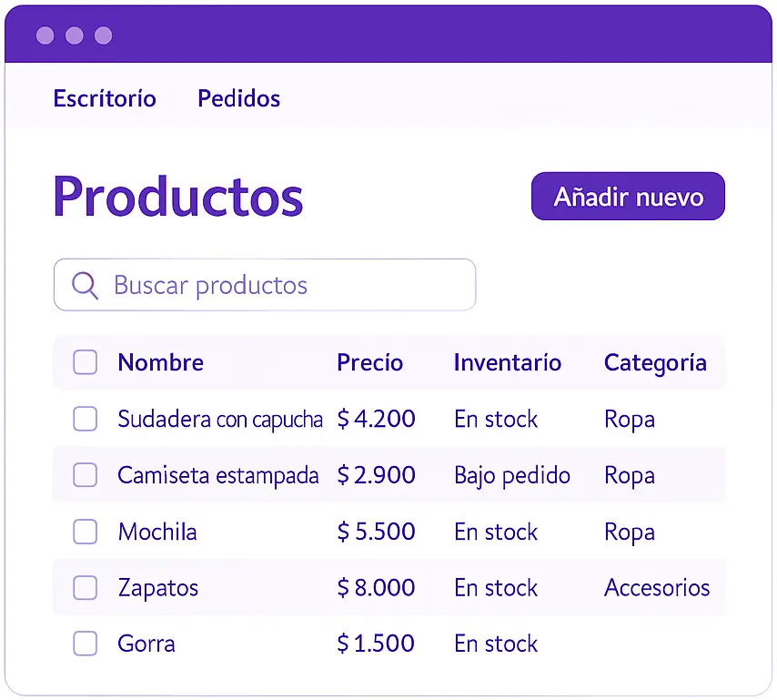The image size is (777, 700).
Task: Sort by the Nombre column header
Action: click(x=160, y=362)
